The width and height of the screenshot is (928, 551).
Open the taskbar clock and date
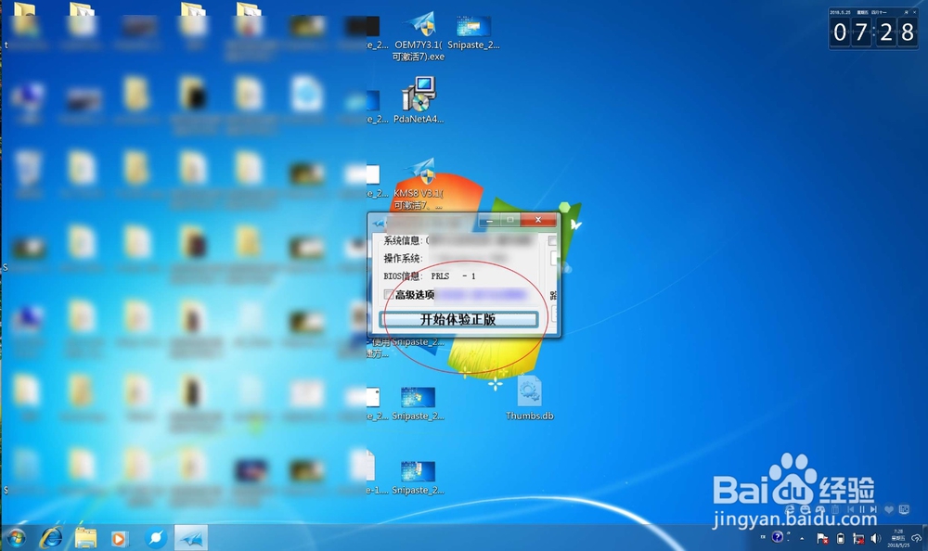pyautogui.click(x=898, y=539)
